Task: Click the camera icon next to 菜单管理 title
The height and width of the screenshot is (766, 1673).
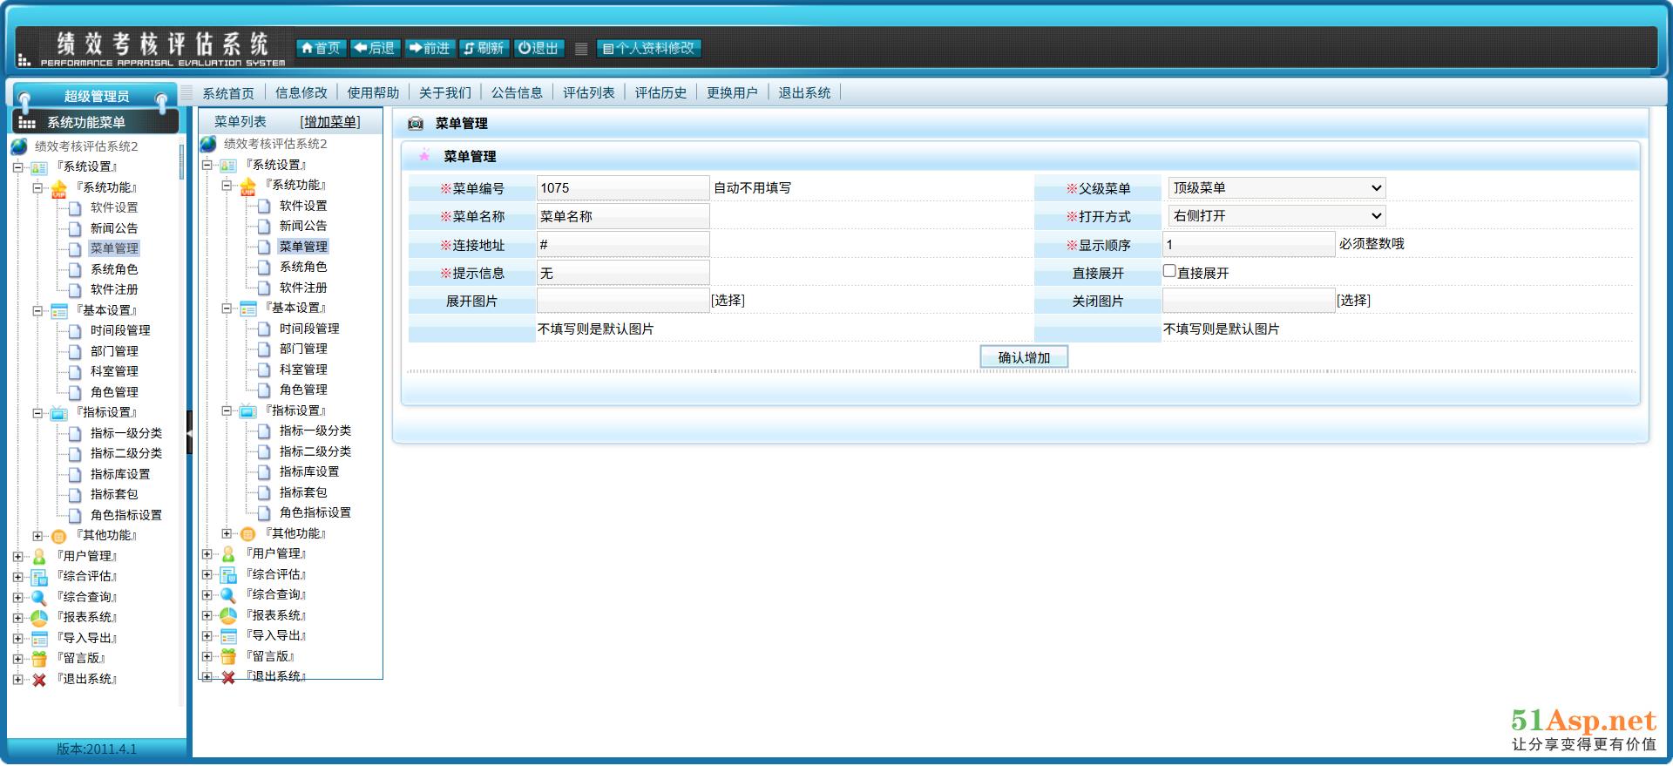Action: click(416, 124)
